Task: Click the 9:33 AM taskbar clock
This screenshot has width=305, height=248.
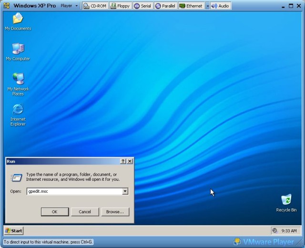Action: point(289,231)
